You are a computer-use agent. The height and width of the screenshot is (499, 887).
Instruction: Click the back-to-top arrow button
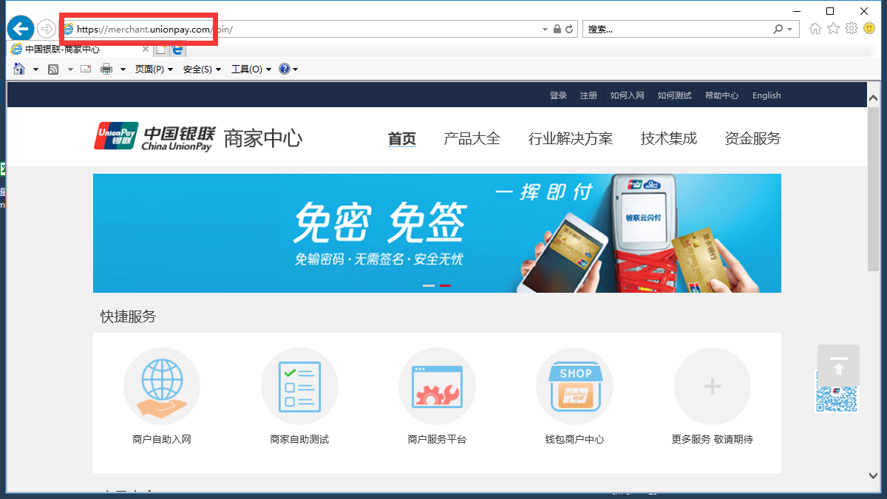coord(838,365)
